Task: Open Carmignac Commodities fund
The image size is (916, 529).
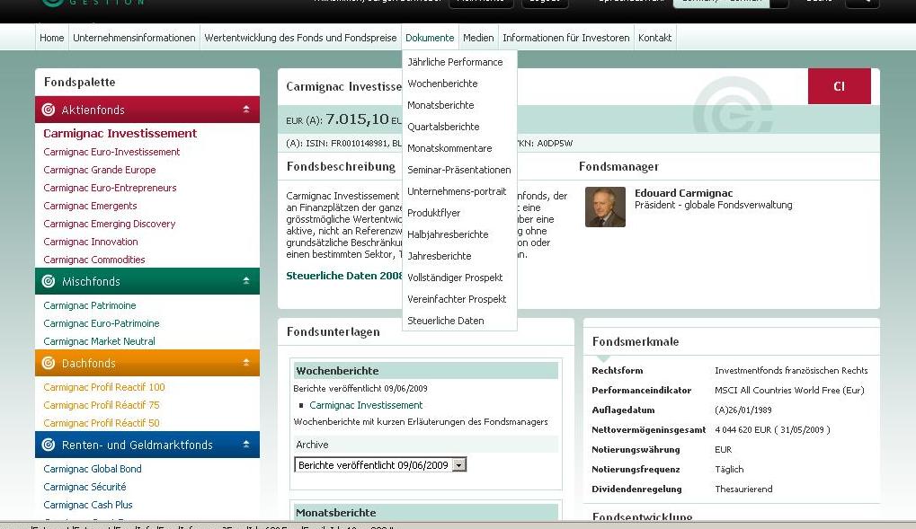Action: [x=94, y=260]
